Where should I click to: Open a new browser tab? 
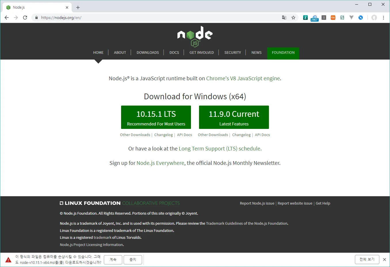tap(78, 7)
